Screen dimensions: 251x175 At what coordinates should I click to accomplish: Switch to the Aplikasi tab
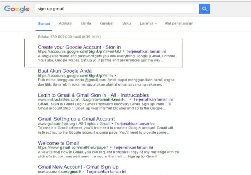tap(65, 23)
